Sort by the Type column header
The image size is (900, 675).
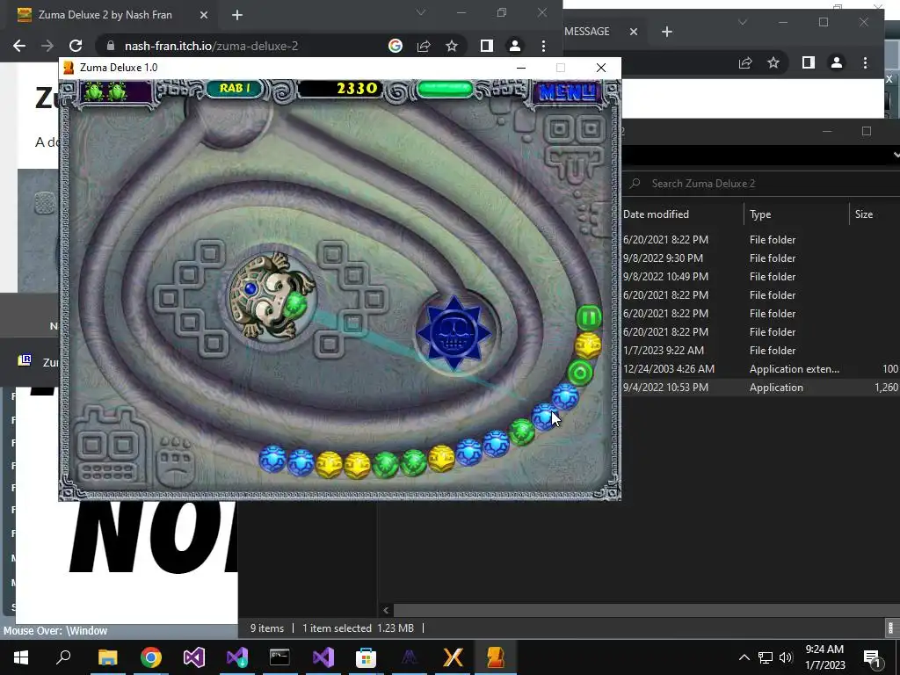pyautogui.click(x=796, y=214)
